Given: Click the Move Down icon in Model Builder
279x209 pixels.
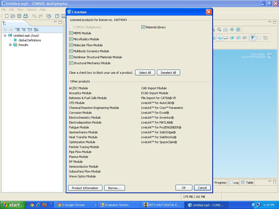Looking at the screenshot, I should pyautogui.click(x=36, y=30).
